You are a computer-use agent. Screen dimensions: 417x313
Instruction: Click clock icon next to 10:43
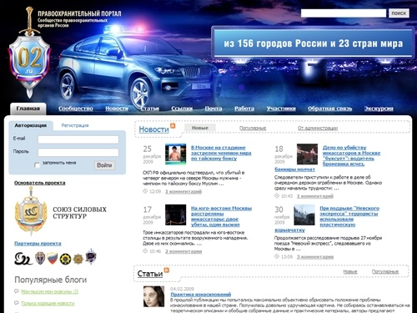point(277,195)
